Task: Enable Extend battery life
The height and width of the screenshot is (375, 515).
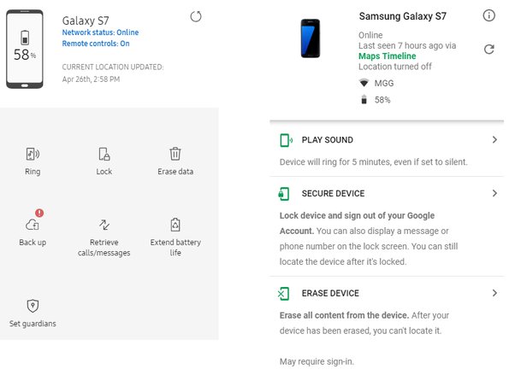Action: tap(175, 225)
